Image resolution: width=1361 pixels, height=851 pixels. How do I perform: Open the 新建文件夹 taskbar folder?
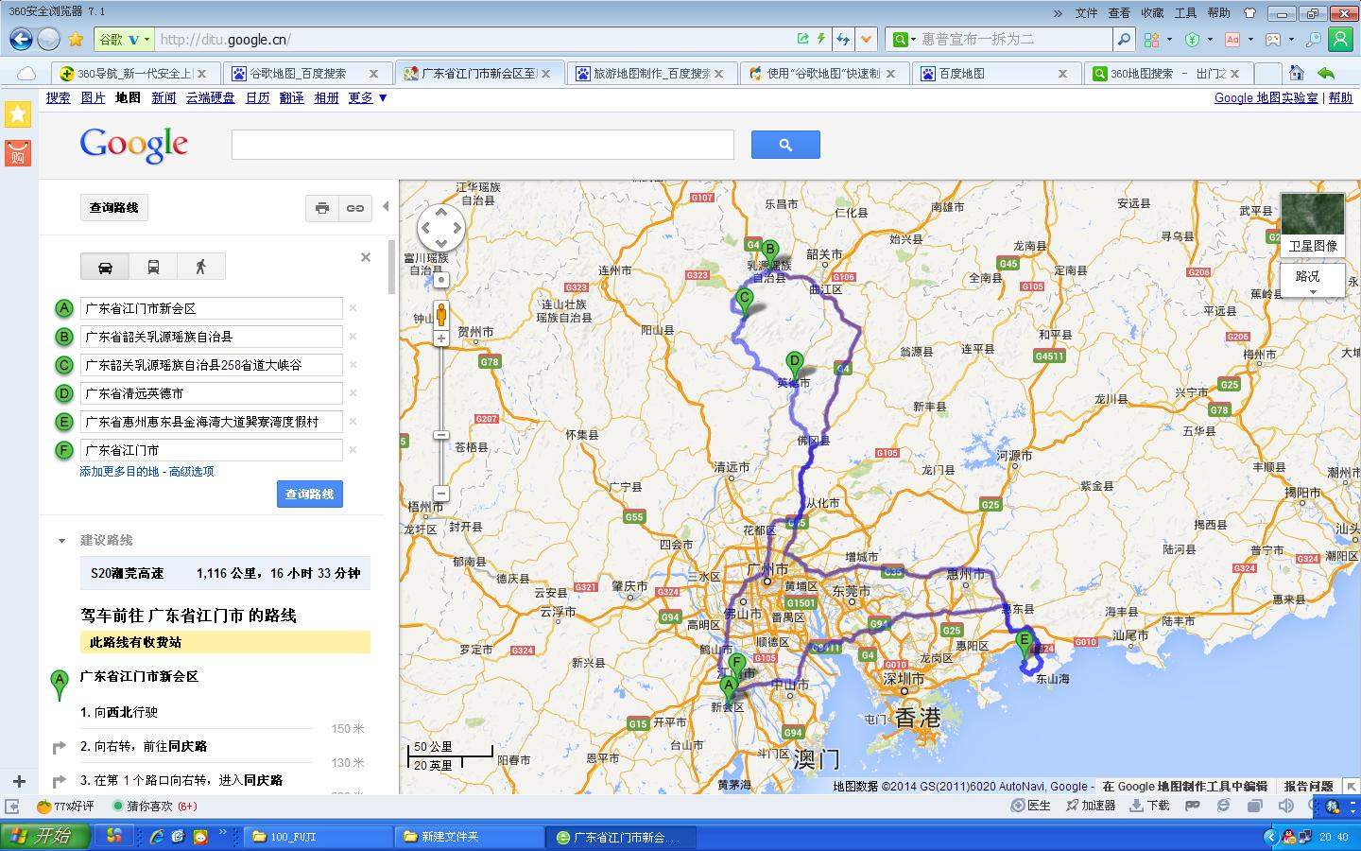click(468, 837)
